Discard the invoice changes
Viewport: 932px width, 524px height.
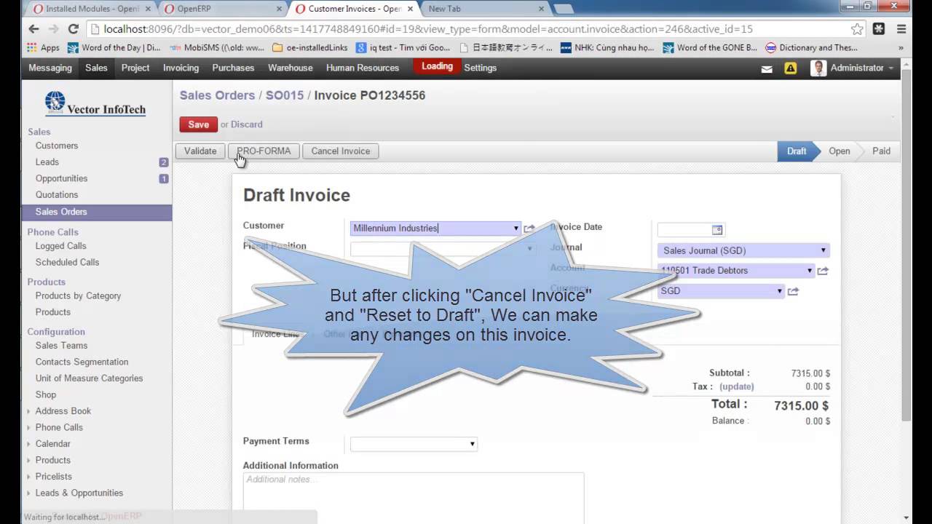(x=247, y=124)
